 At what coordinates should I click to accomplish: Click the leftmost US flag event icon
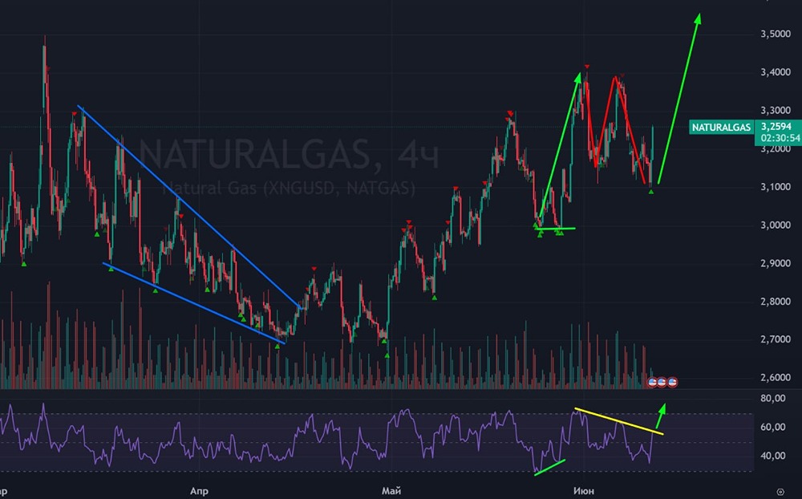[x=652, y=382]
